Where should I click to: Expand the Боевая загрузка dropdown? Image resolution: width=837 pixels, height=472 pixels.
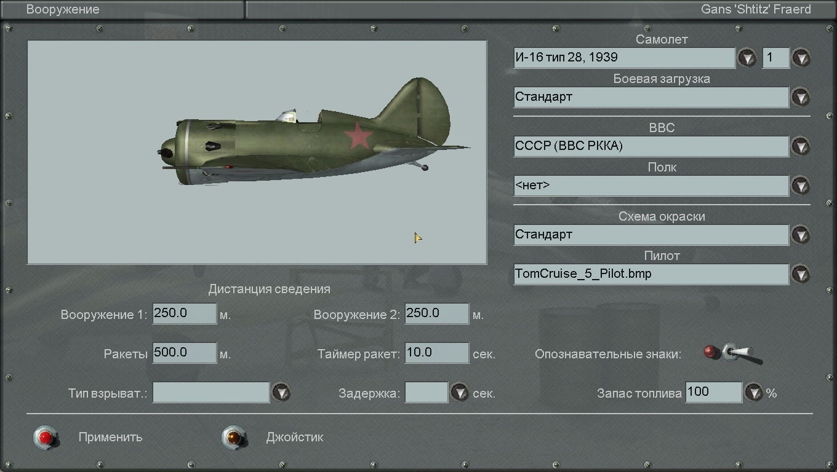(x=801, y=97)
